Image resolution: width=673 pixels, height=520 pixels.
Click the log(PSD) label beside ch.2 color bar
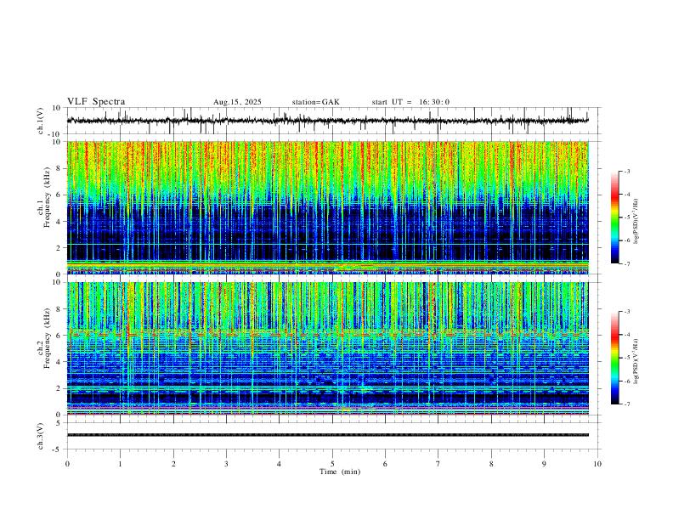636,362
